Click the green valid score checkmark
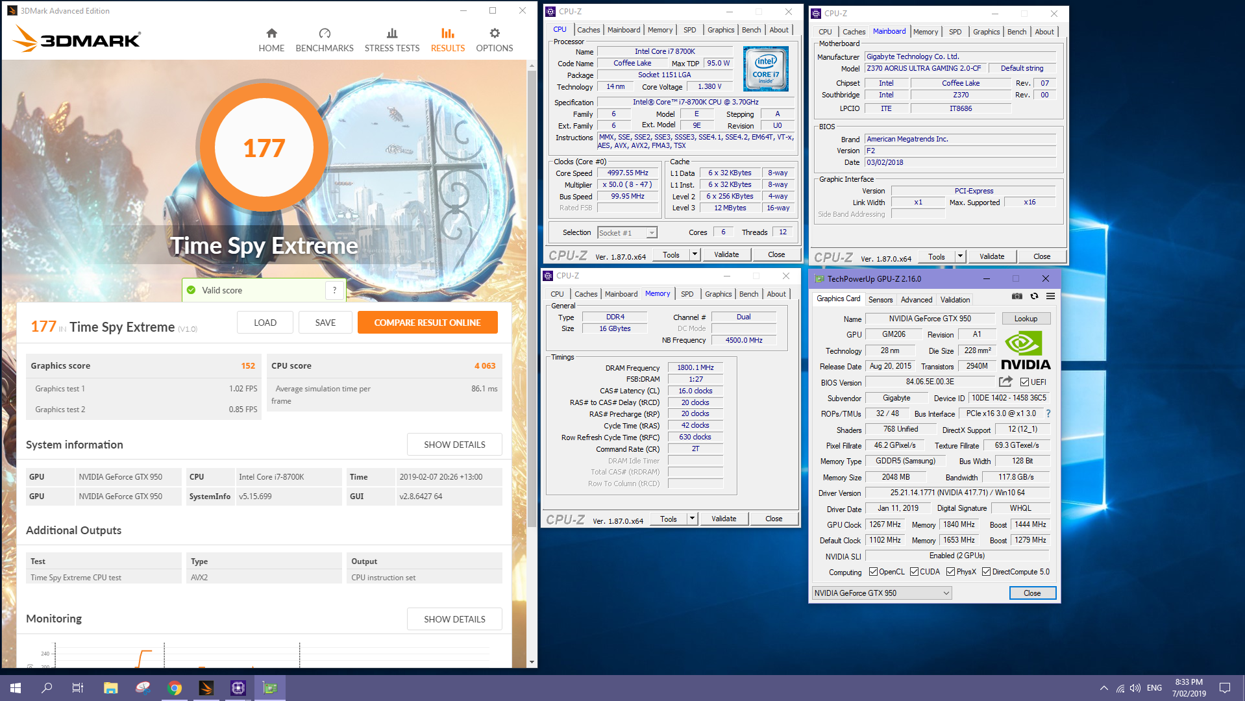This screenshot has height=701, width=1245. click(x=191, y=290)
